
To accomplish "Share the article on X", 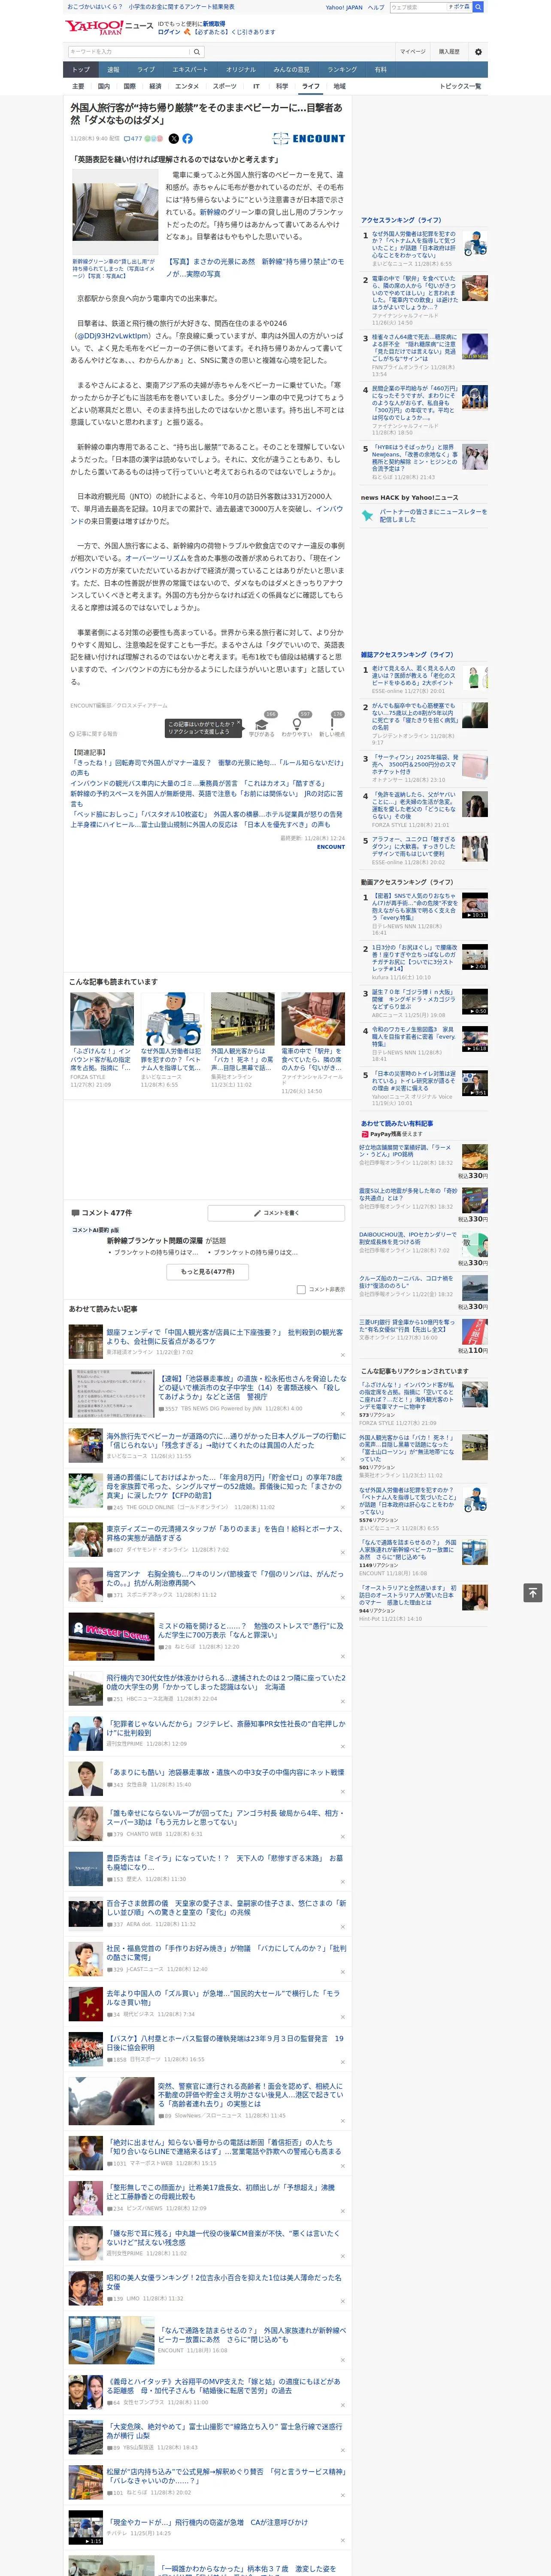I will (x=173, y=139).
